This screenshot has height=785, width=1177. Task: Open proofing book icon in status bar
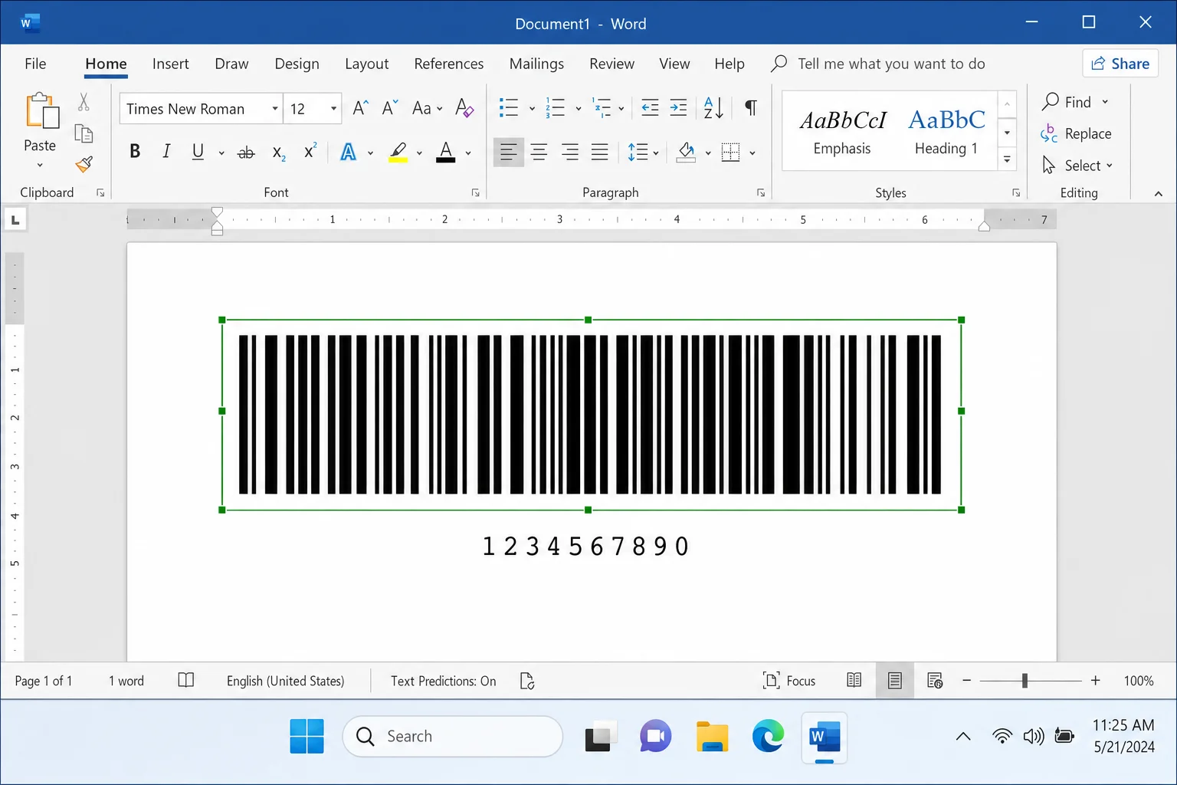(x=186, y=681)
